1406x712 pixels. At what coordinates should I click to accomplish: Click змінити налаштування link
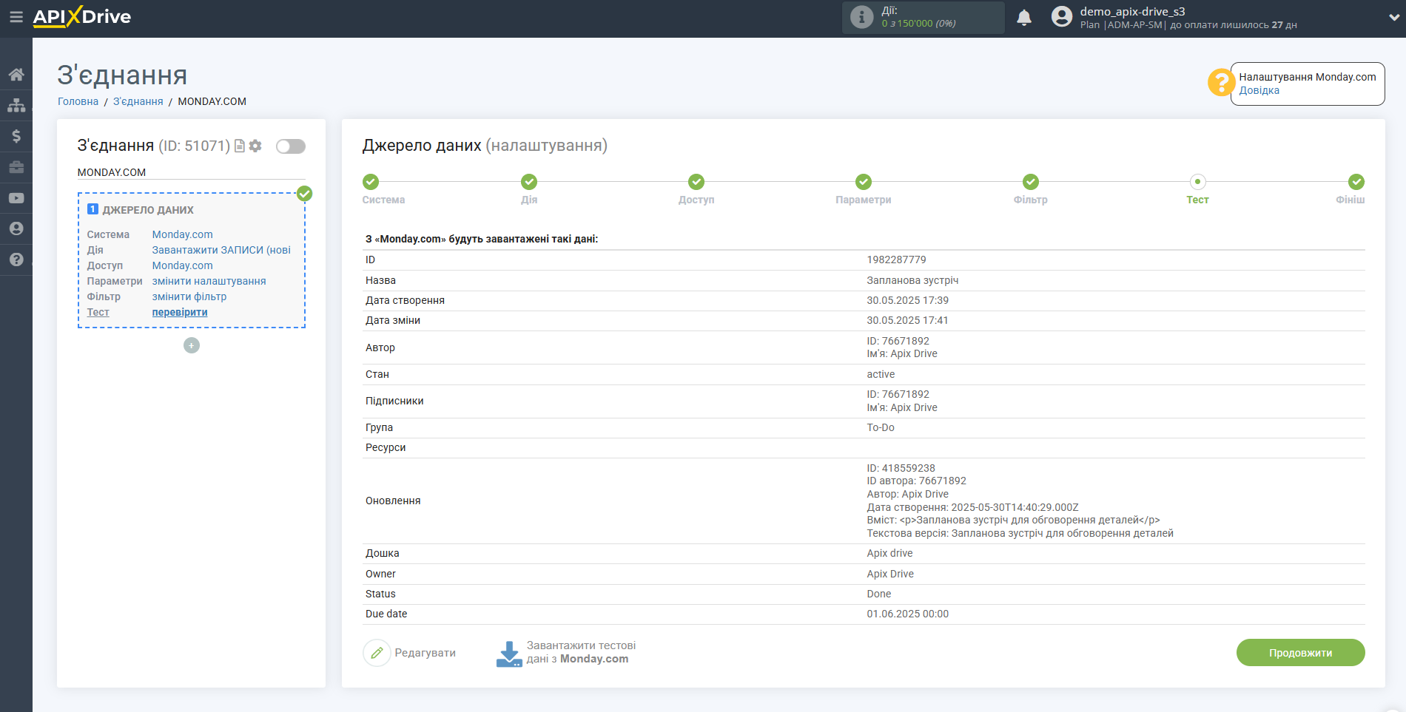point(209,281)
